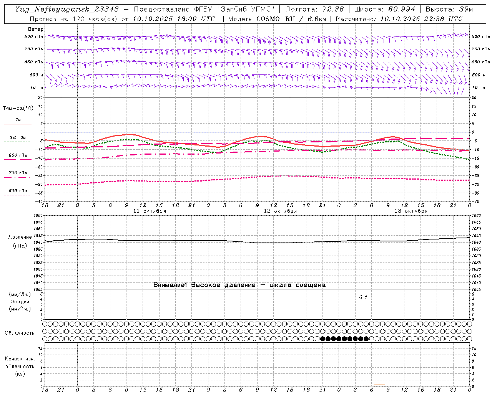Screen dimensions: 492x393
Task: Click the (гПа) unit label under Давление
Action: pyautogui.click(x=20, y=246)
